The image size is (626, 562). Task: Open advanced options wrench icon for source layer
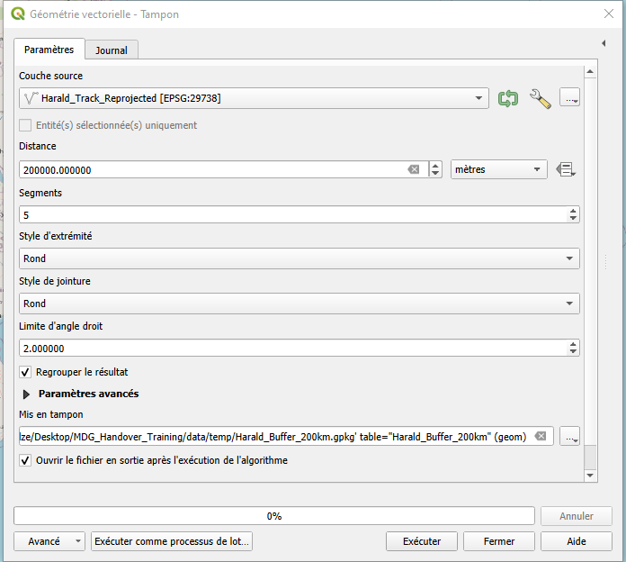(x=540, y=98)
